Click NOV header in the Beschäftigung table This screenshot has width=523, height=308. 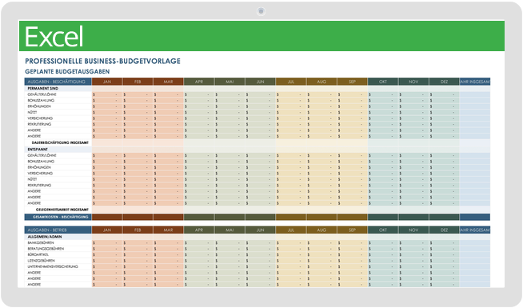(413, 82)
